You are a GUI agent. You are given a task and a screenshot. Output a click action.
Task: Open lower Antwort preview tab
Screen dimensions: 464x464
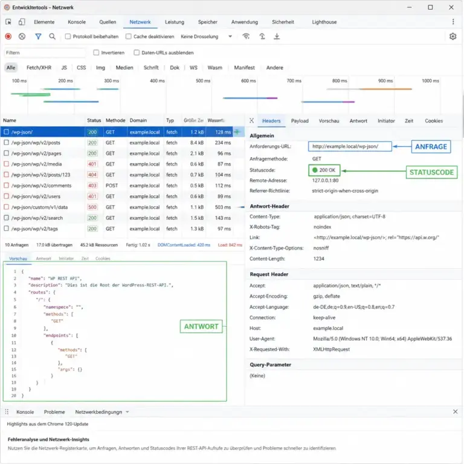click(x=43, y=259)
